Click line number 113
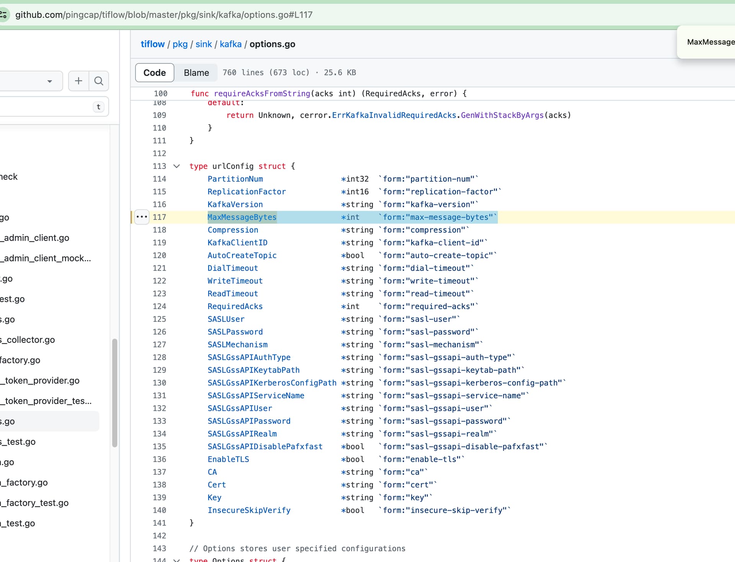This screenshot has width=735, height=562. 159,166
